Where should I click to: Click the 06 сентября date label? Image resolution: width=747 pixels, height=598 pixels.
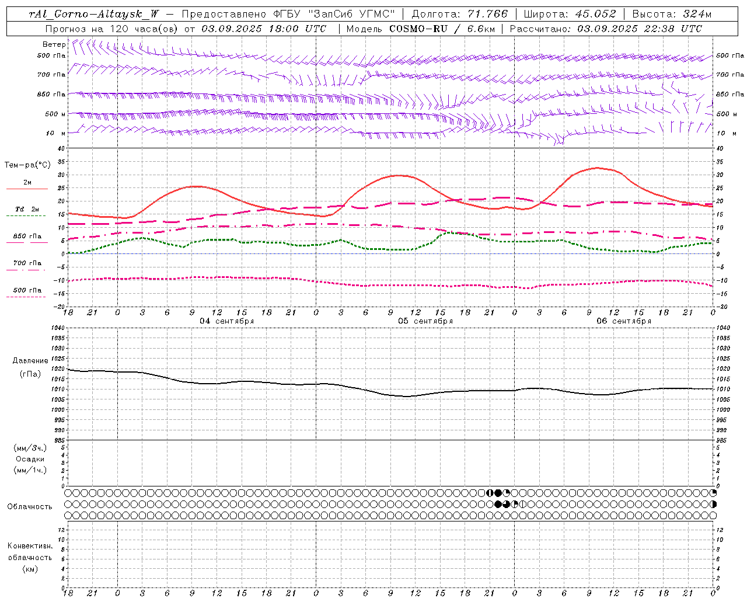click(x=624, y=321)
